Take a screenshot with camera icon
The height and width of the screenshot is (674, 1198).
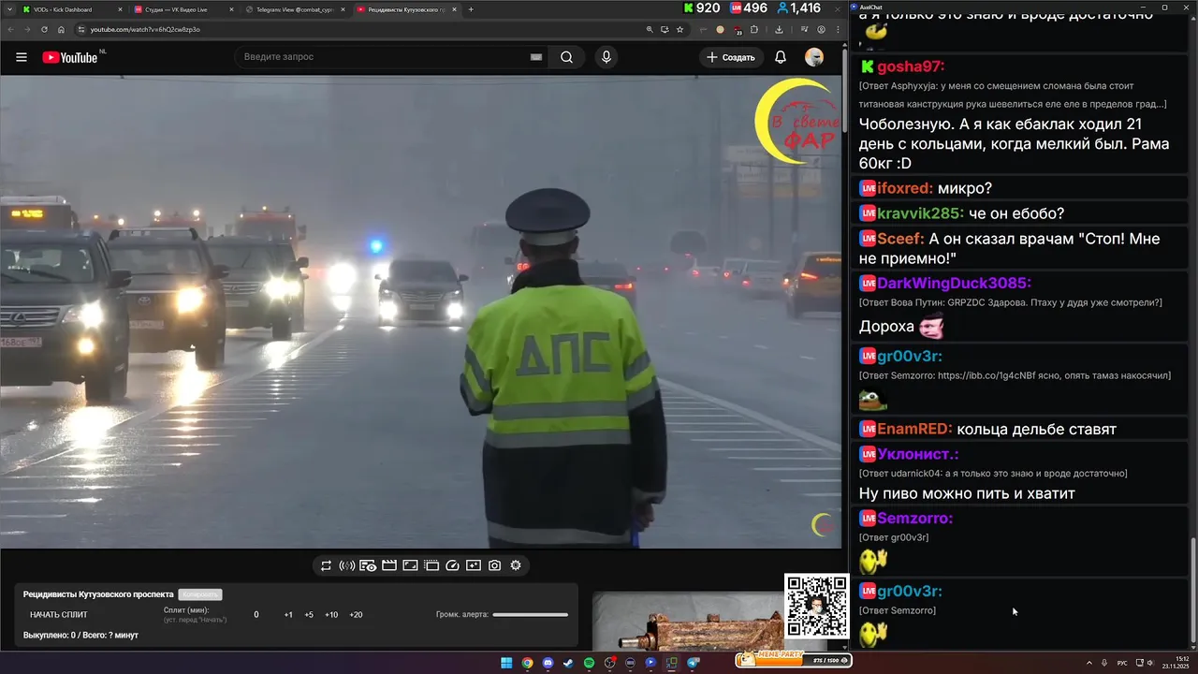[x=494, y=565]
